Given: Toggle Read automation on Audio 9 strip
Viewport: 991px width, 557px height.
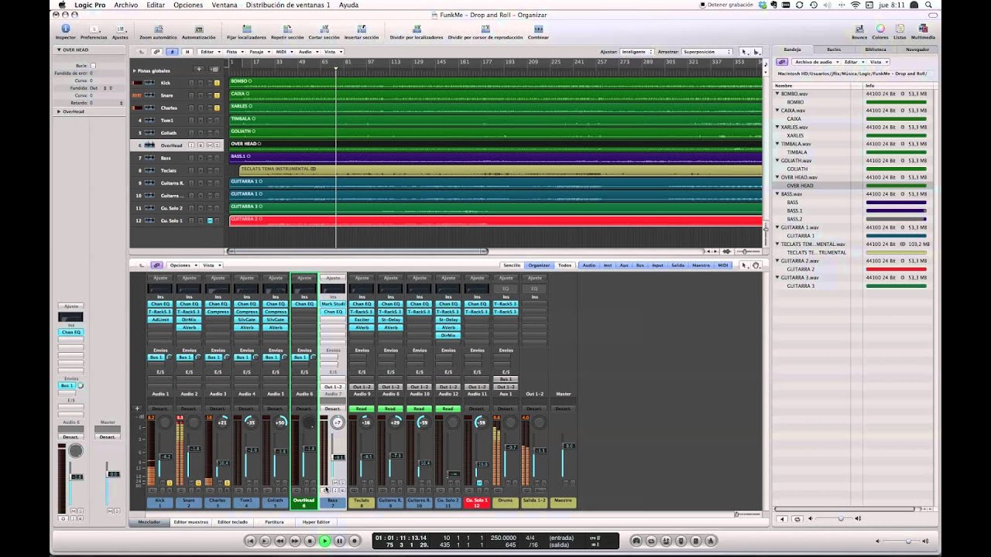Looking at the screenshot, I should tap(362, 408).
